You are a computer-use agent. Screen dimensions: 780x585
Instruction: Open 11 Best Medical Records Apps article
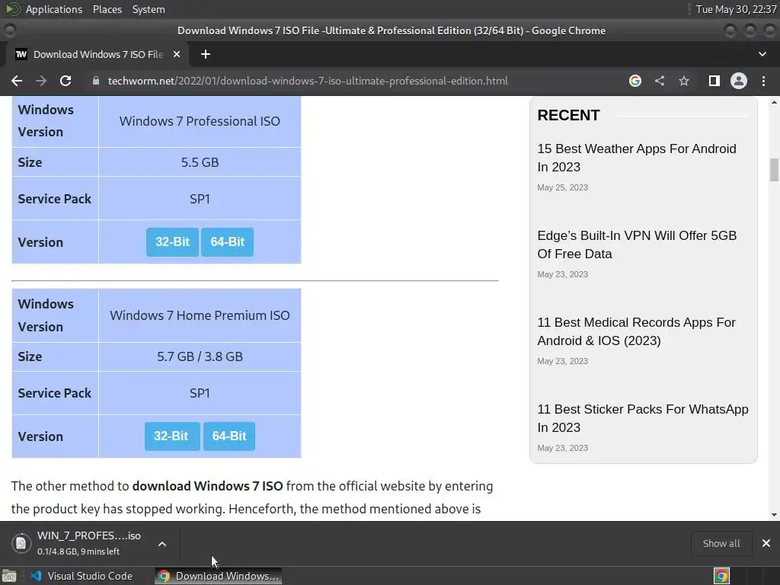636,331
